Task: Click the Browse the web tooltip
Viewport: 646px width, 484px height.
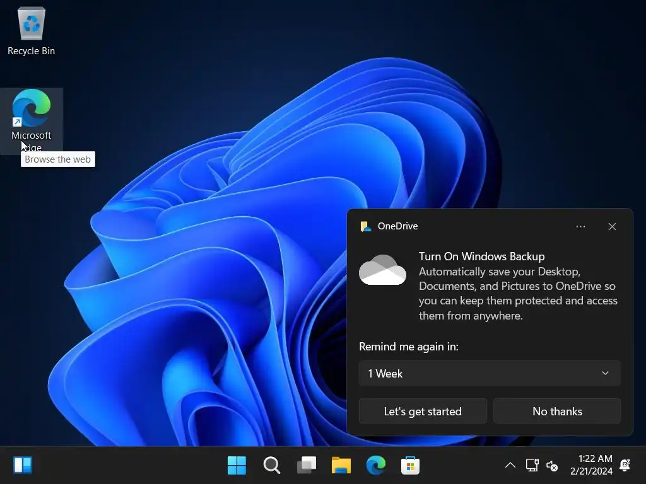Action: click(57, 159)
